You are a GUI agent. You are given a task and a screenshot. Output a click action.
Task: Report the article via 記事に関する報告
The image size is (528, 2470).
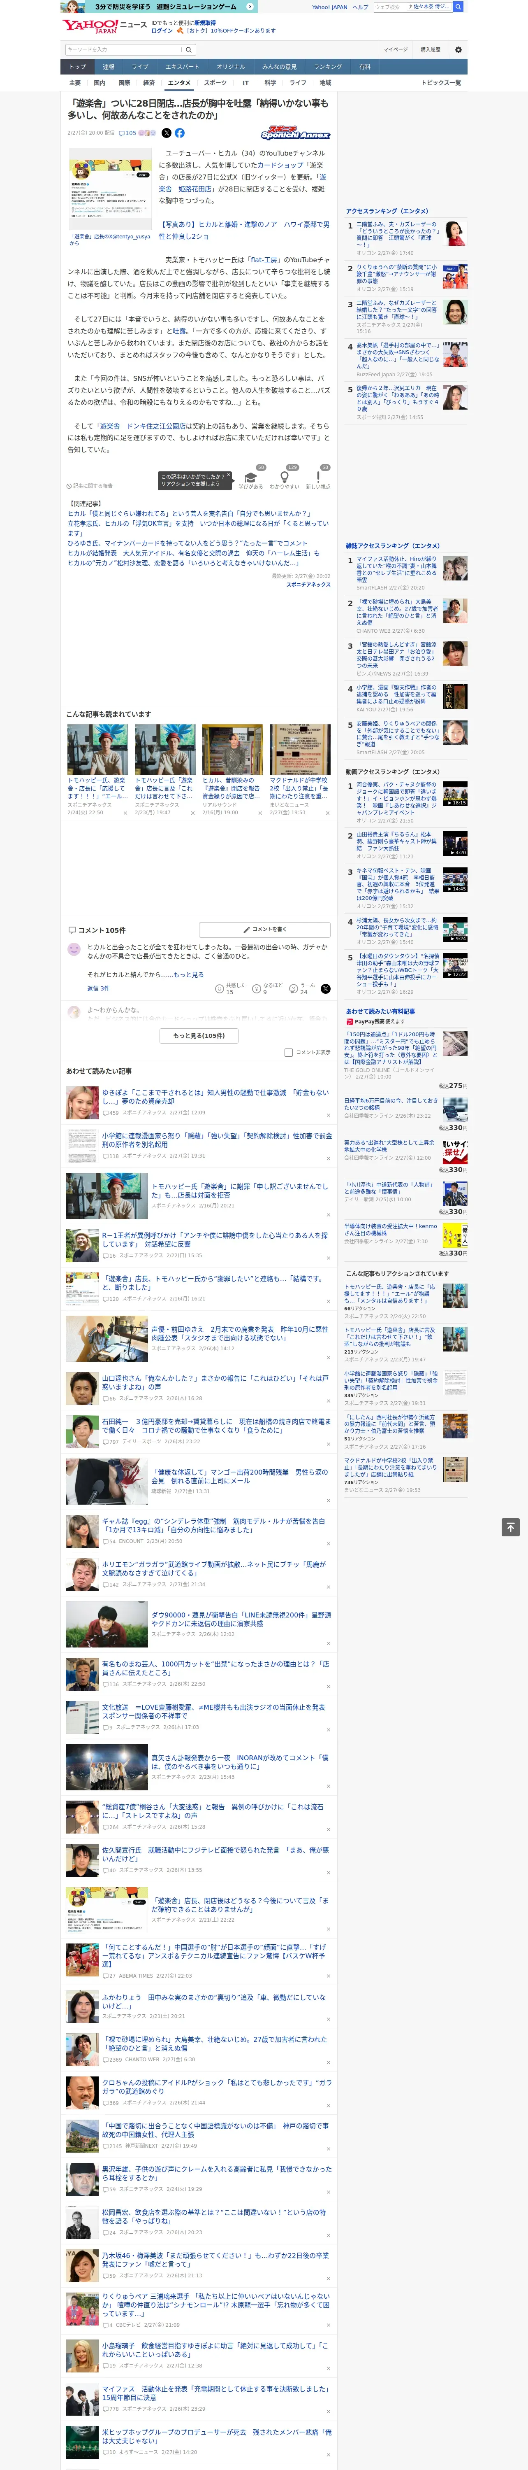point(89,486)
